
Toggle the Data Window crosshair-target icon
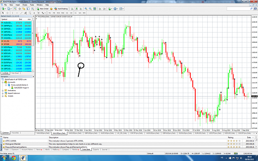click(19, 9)
